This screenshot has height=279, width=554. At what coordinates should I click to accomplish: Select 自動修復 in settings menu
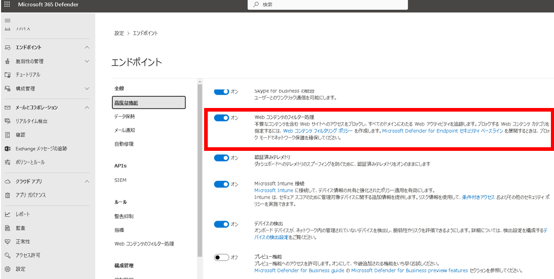tap(124, 144)
